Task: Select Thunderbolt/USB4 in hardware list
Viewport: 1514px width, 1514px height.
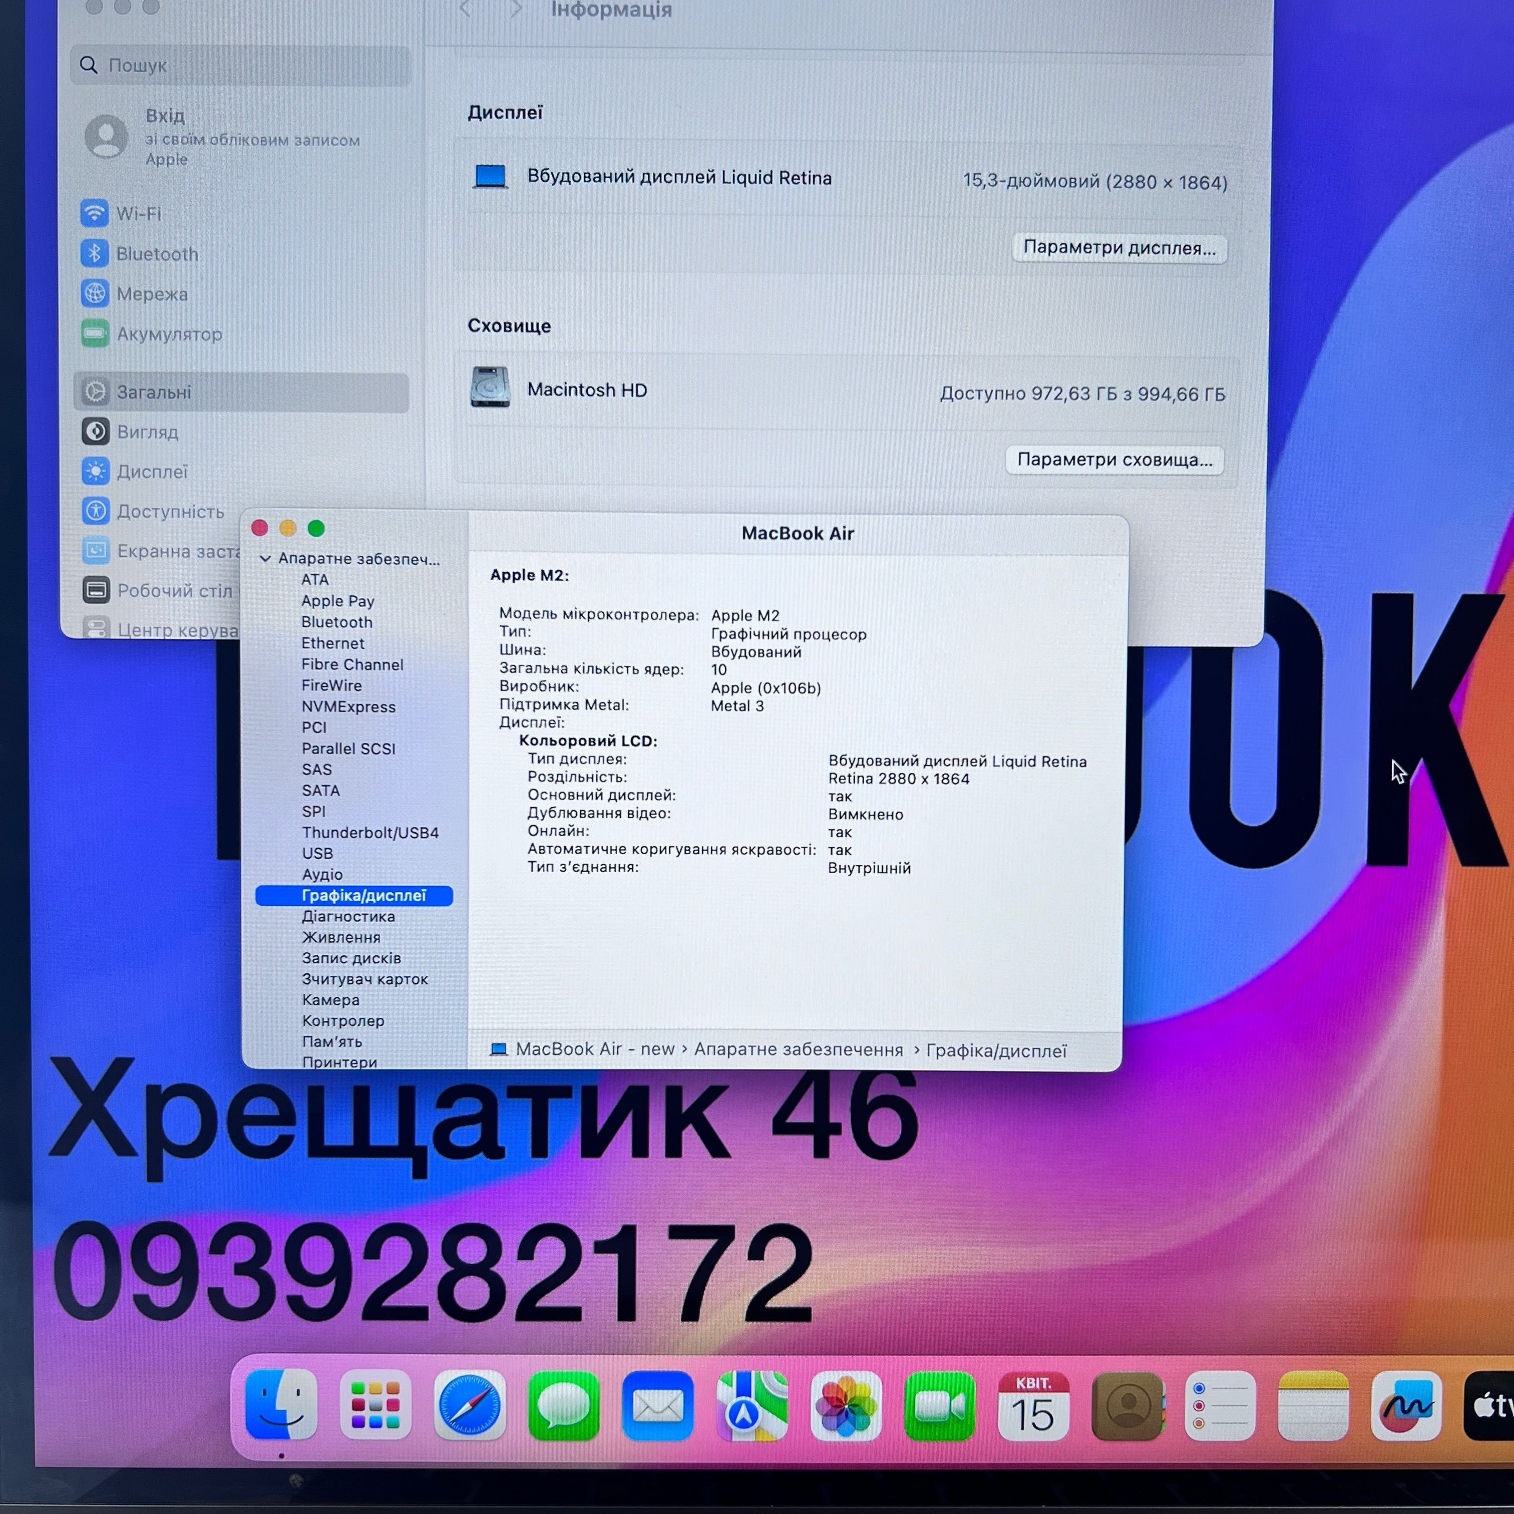Action: (x=370, y=833)
